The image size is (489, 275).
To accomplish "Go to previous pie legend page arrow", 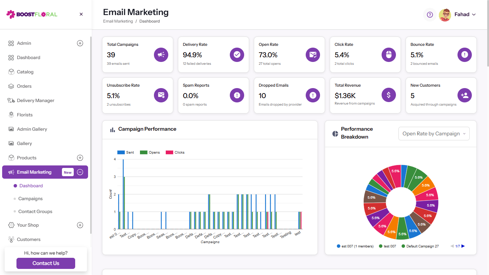I will point(452,246).
